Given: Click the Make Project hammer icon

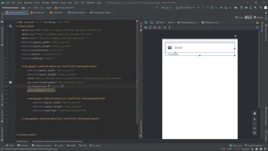Looking at the screenshot, I should pos(157,8).
